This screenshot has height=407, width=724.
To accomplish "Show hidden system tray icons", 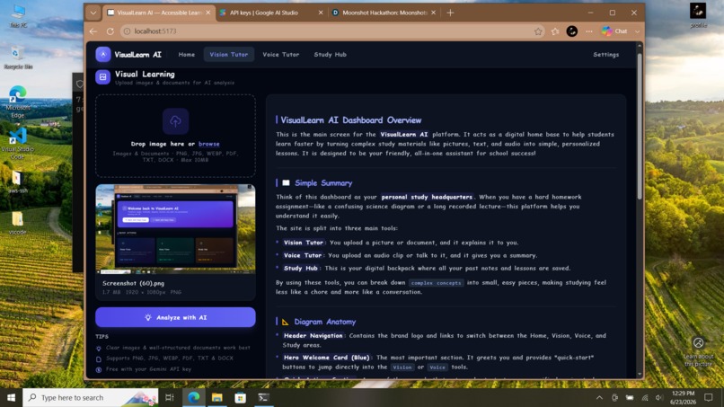I will point(599,398).
